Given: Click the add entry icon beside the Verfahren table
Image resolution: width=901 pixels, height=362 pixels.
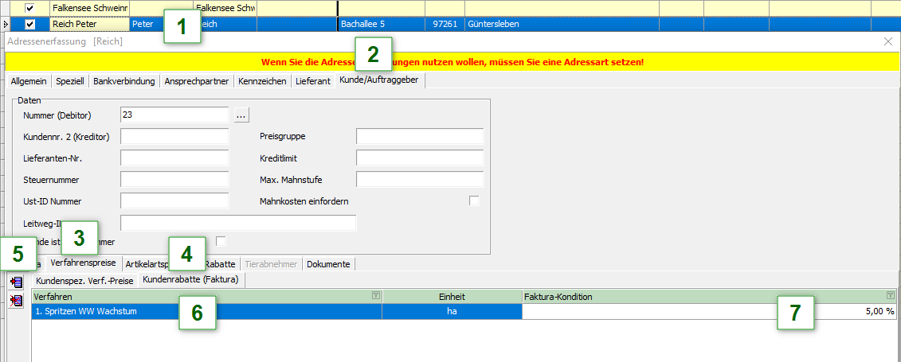Looking at the screenshot, I should click(16, 282).
